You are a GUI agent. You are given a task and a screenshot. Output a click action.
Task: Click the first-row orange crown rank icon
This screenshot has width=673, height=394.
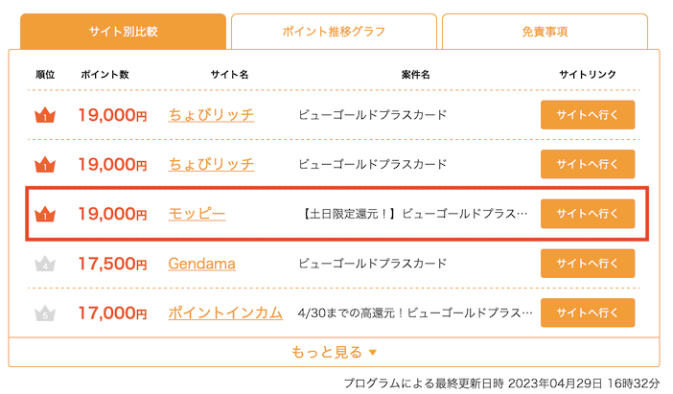(45, 115)
